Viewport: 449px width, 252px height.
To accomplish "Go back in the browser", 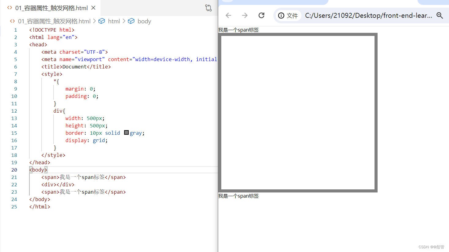I will (x=228, y=15).
